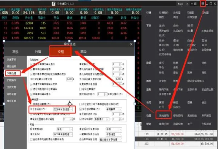Screen dimensions: 218x149
Task: Choose 自对冲申请 in 下单 group
Action: (x=165, y=55)
